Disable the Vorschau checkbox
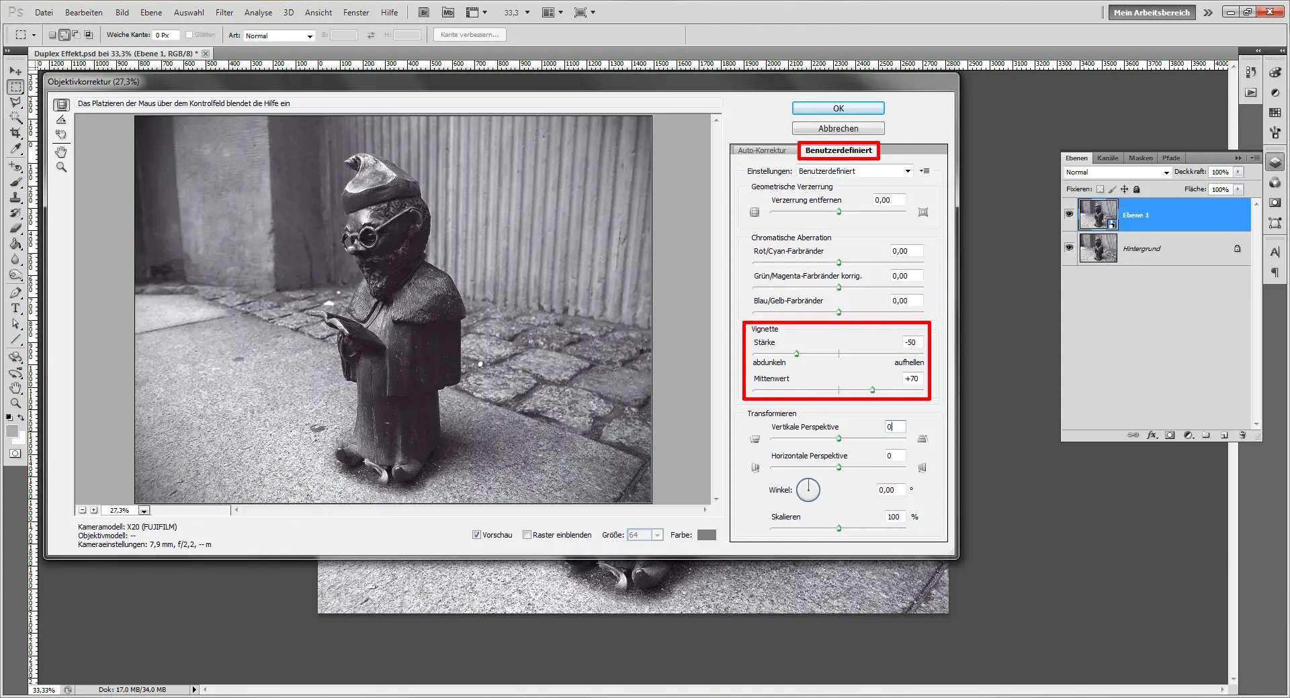Screen dimensions: 1290x698 click(476, 535)
